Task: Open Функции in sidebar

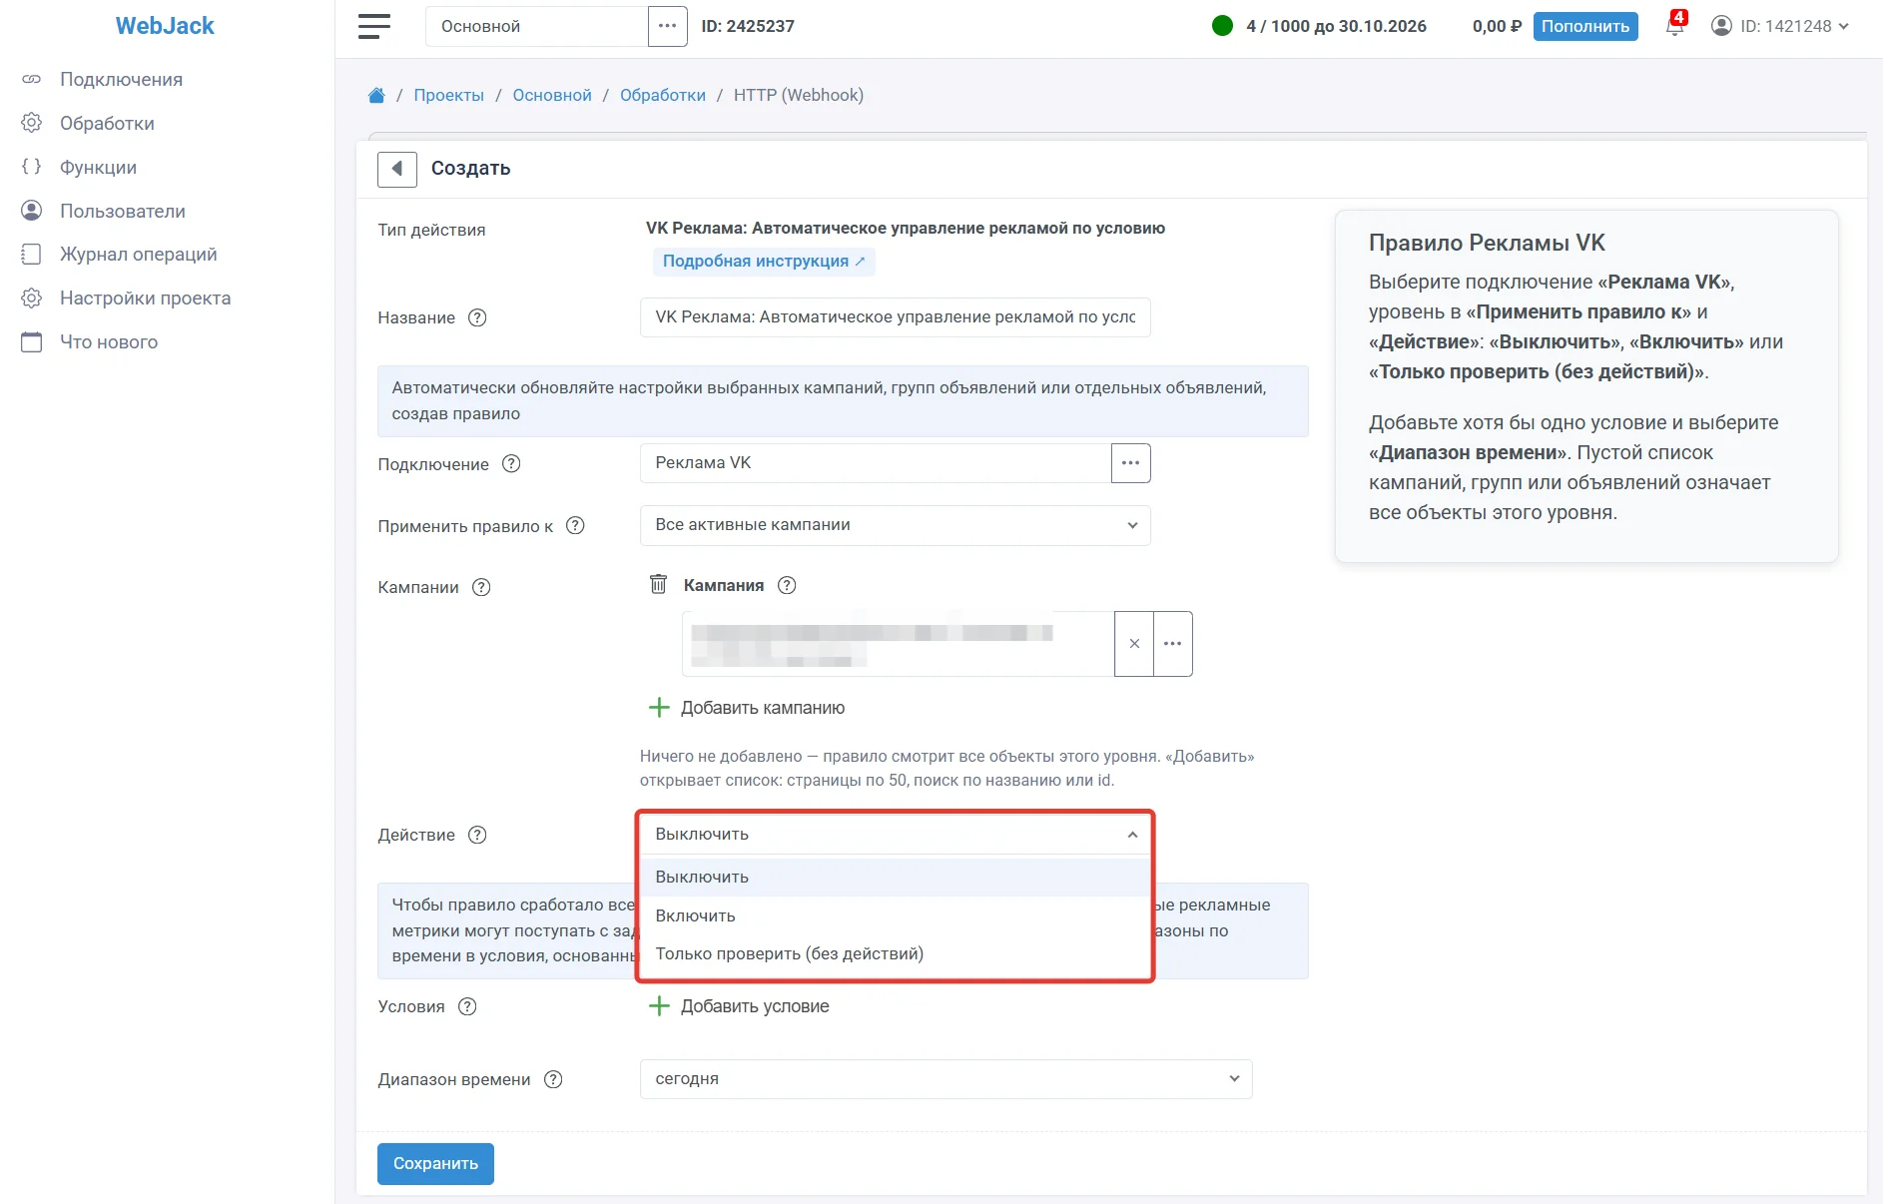Action: coord(98,168)
